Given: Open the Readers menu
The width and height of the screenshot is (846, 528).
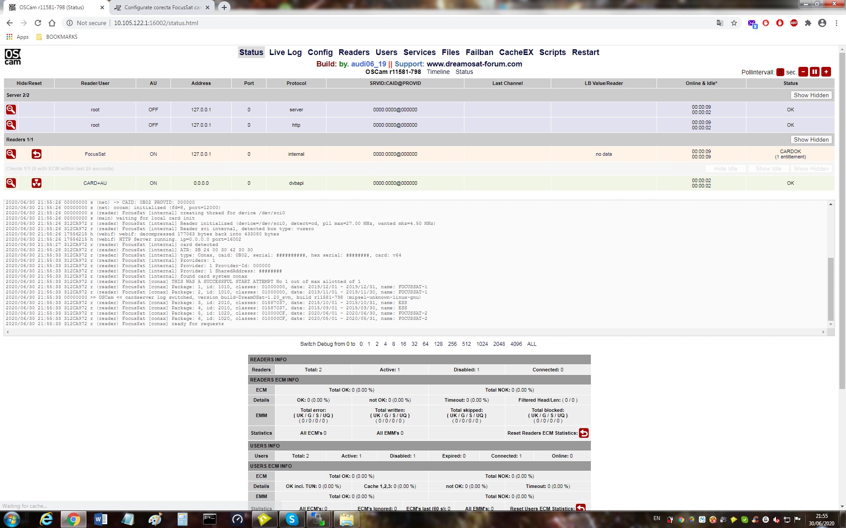Looking at the screenshot, I should pyautogui.click(x=354, y=52).
